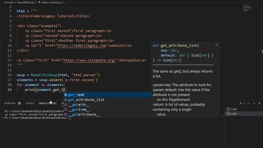Choose __getattribute__ from the suggestion list
263x148 pixels.
click(107, 114)
